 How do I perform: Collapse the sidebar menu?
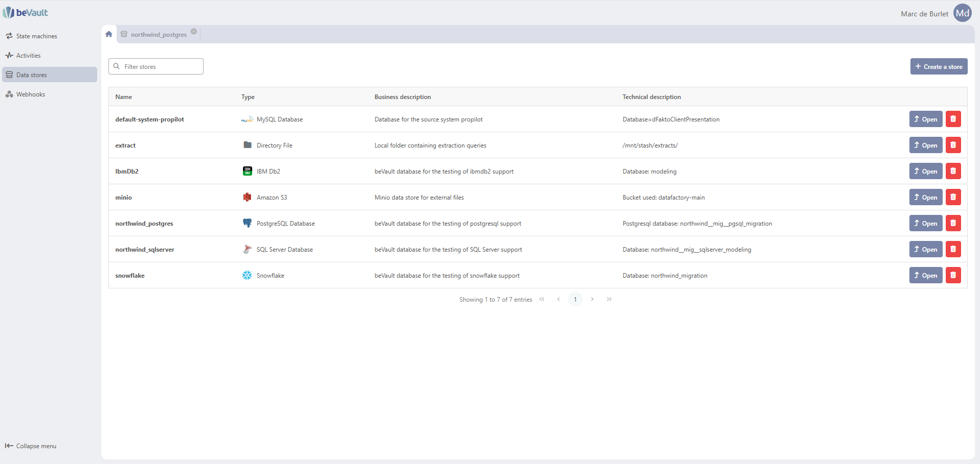(31, 446)
